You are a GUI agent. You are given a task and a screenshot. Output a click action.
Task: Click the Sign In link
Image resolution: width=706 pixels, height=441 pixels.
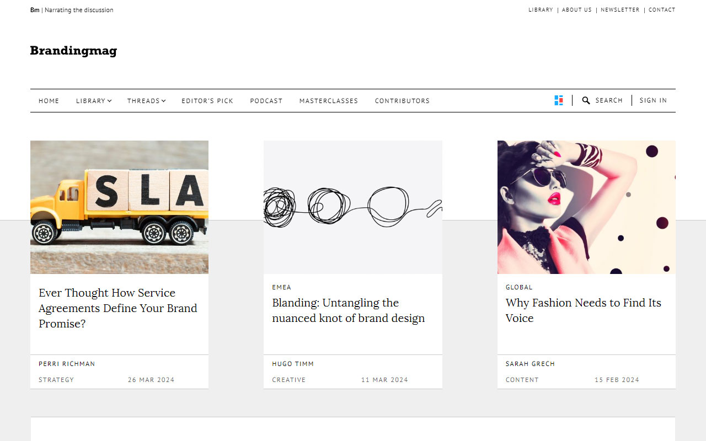653,100
